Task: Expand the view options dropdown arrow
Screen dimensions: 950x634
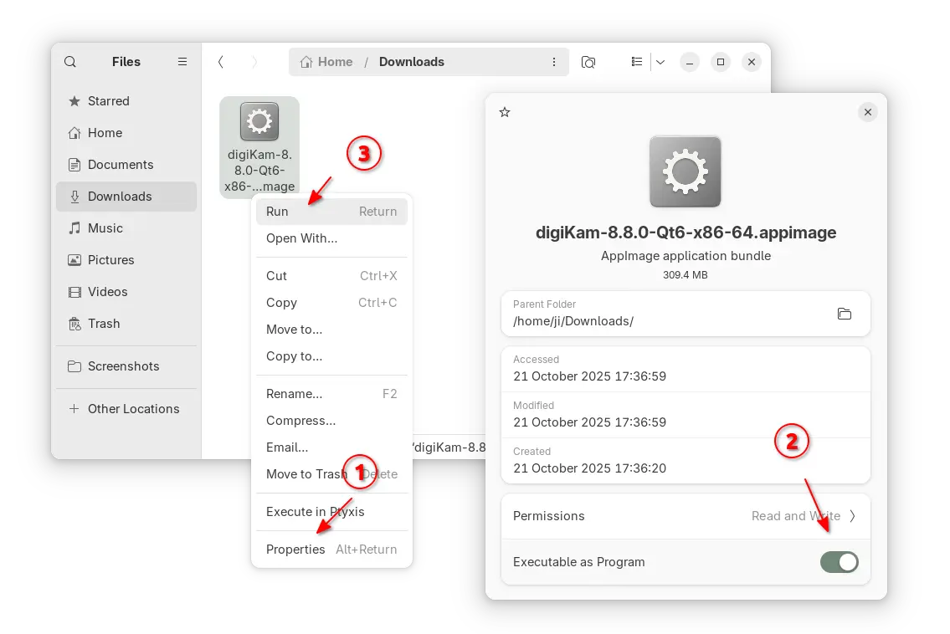Action: tap(660, 62)
